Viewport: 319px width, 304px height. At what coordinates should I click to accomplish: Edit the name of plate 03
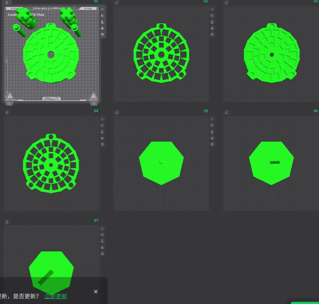click(227, 2)
